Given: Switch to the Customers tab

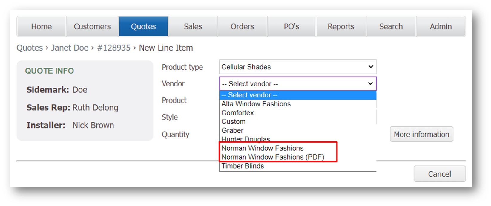Looking at the screenshot, I should pos(92,27).
